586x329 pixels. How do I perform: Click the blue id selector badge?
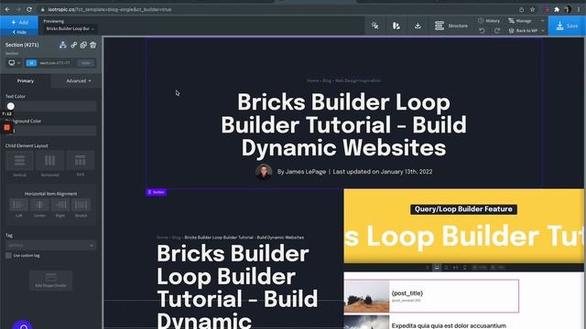pyautogui.click(x=31, y=63)
